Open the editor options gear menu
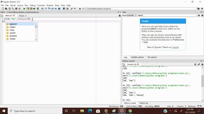 coord(120,16)
